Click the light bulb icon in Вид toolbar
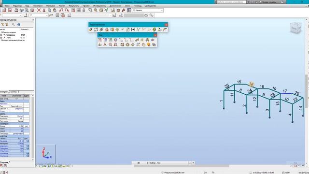Image resolution: width=309 pixels, height=174 pixels. click(149, 45)
